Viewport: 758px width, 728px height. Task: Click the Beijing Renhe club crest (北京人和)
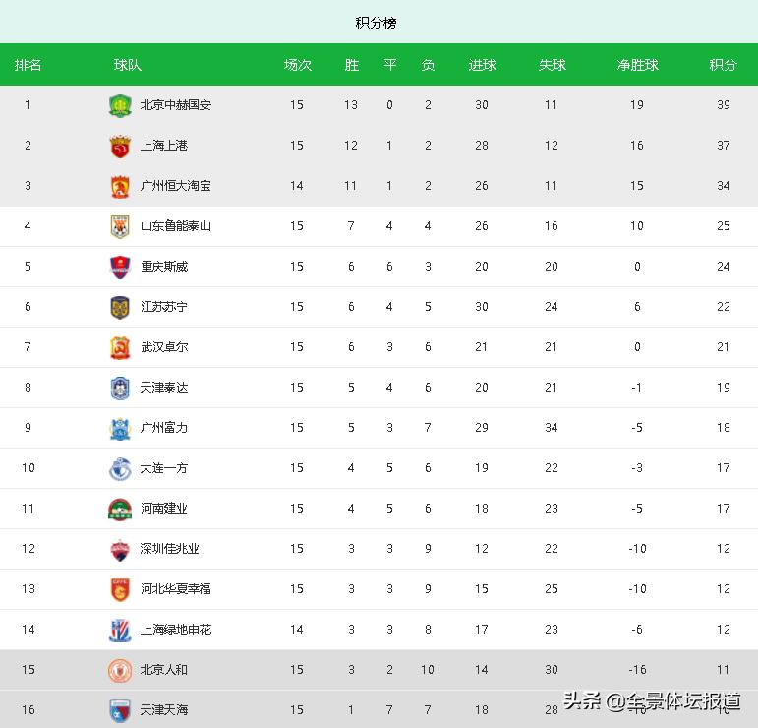coord(119,670)
